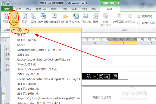The image size is (156, 104).
Task: Choose Sheet6, Microsoft 机密, 第 1 页 preset
Action: point(46,69)
